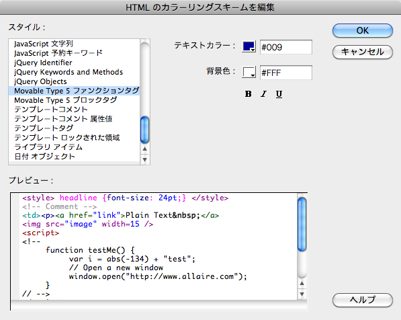Image resolution: width=401 pixels, height=320 pixels.
Task: Select テンプレートコメント style
Action: coord(74,110)
